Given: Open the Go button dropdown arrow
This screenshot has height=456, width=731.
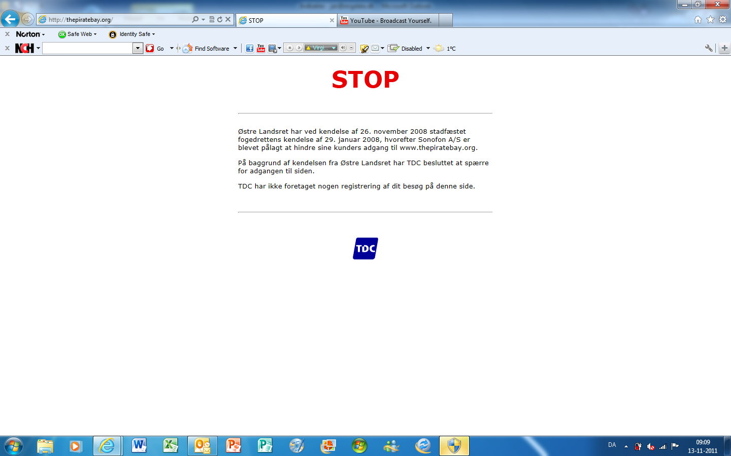Looking at the screenshot, I should pos(172,49).
